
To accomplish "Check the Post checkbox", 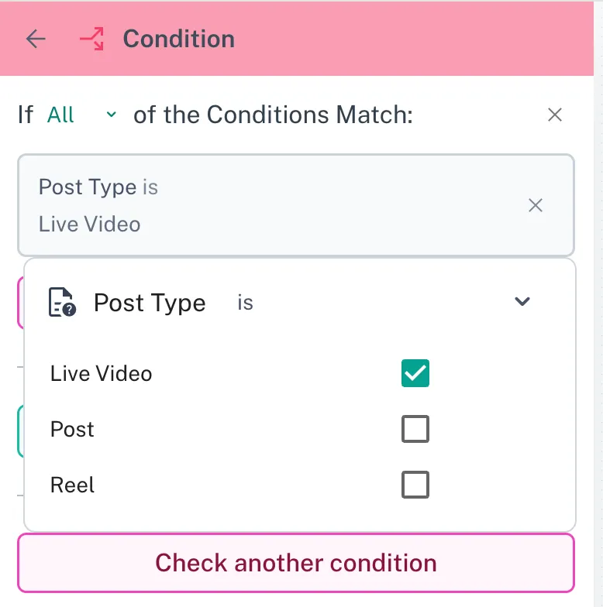I will tap(415, 429).
